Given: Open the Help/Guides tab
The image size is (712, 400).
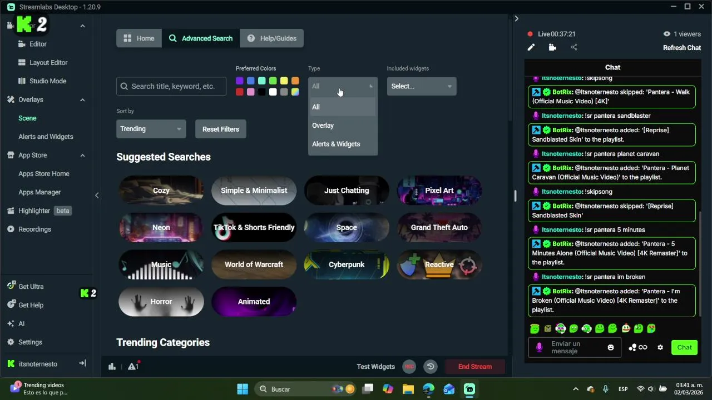Looking at the screenshot, I should [x=271, y=38].
